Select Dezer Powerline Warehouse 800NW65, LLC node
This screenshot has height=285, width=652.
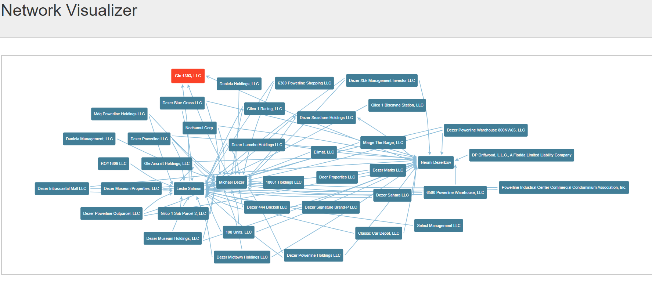[x=486, y=130]
